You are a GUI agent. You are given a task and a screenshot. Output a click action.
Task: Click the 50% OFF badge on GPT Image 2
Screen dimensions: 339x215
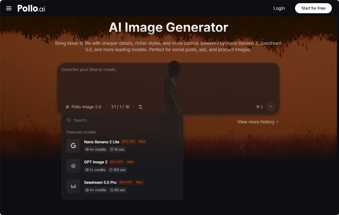[117, 162]
